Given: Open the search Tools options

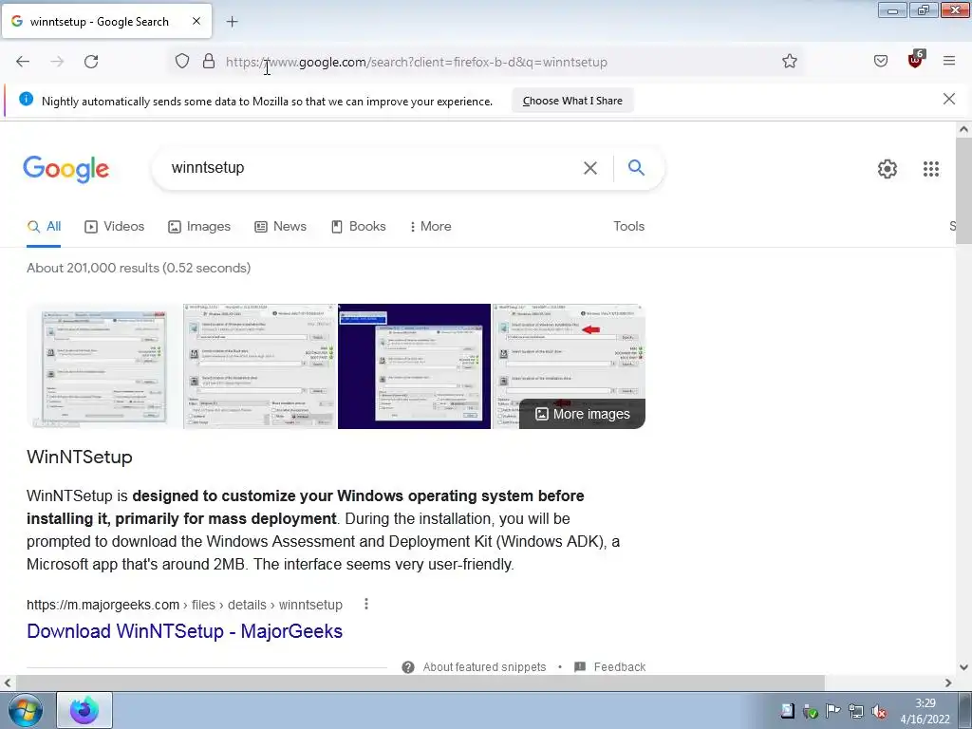Looking at the screenshot, I should [x=628, y=227].
